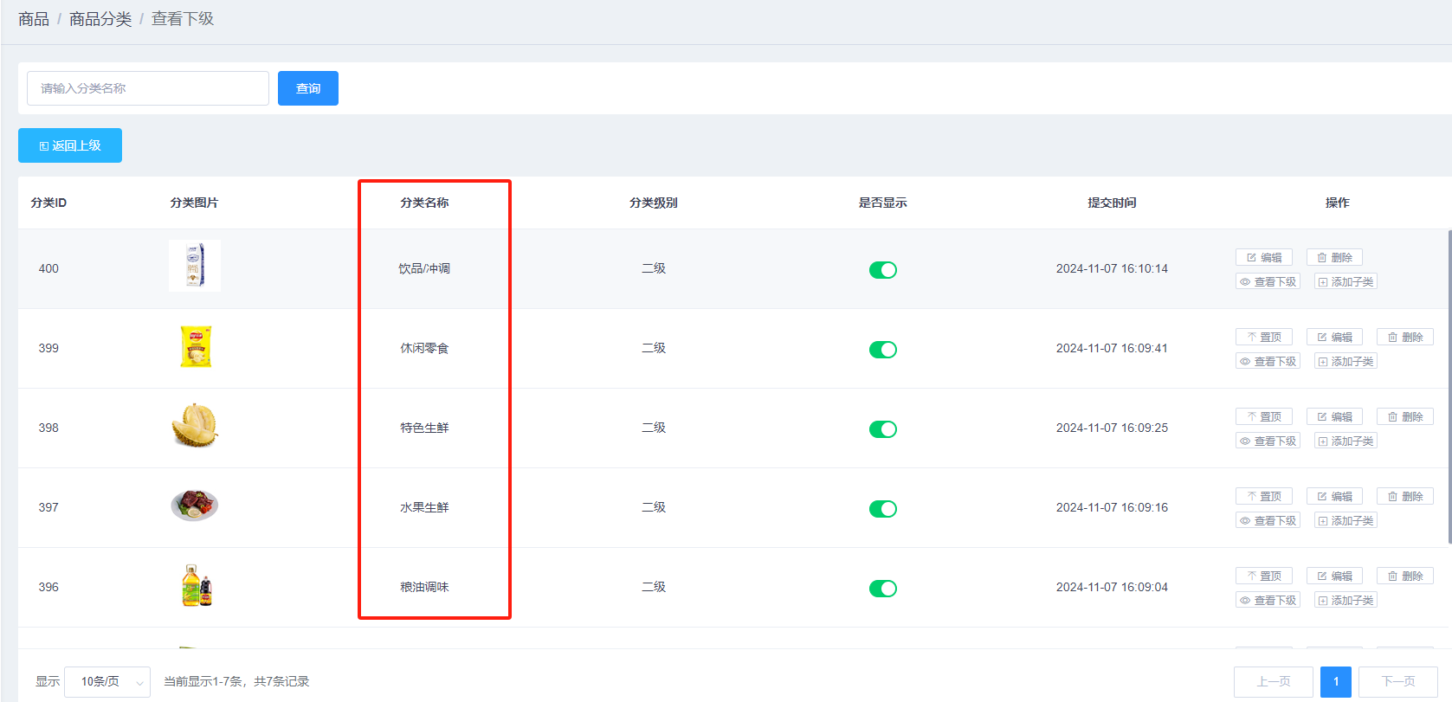Disable display for 休闲零食 category

[882, 350]
